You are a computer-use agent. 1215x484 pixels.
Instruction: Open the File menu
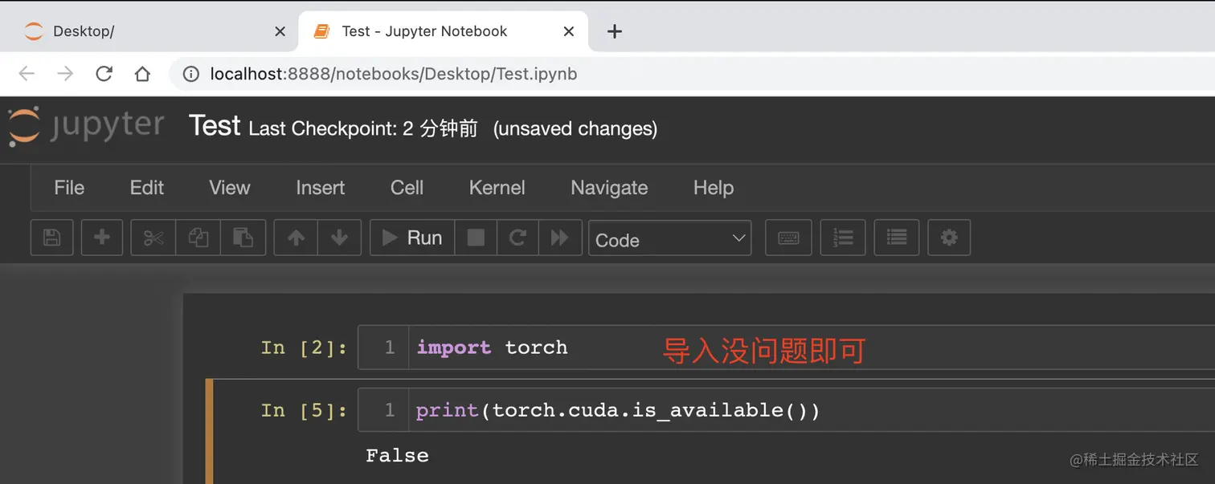point(69,188)
